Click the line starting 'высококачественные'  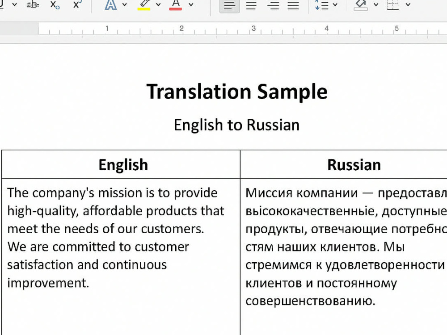346,211
